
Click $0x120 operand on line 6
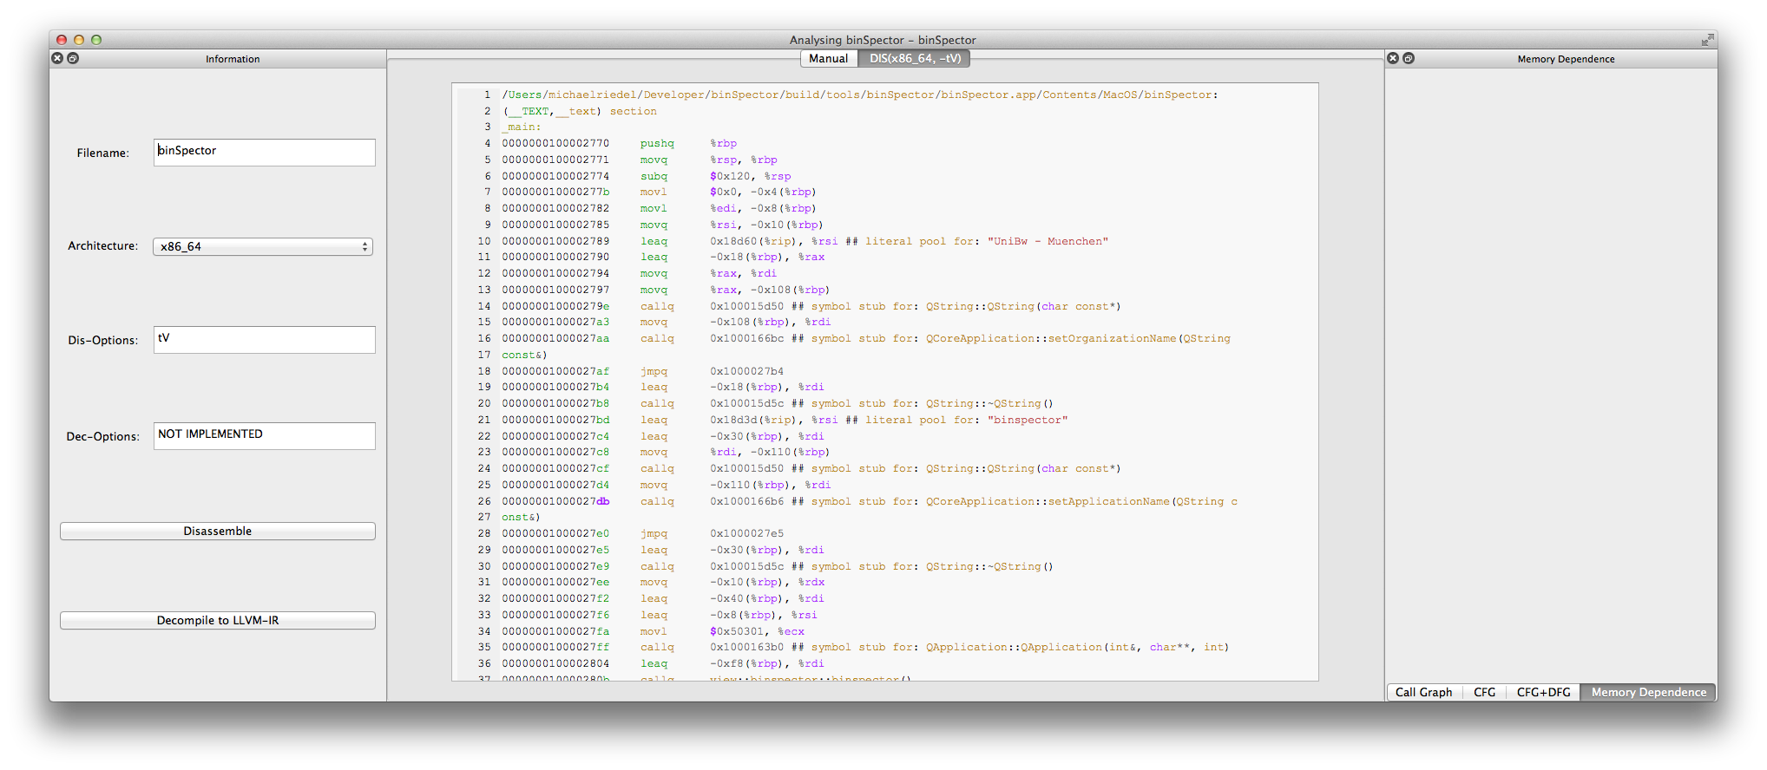click(x=733, y=176)
